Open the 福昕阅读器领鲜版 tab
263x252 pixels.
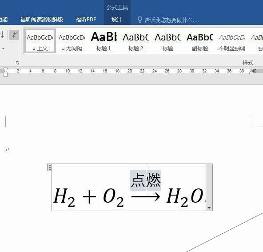[x=42, y=20]
